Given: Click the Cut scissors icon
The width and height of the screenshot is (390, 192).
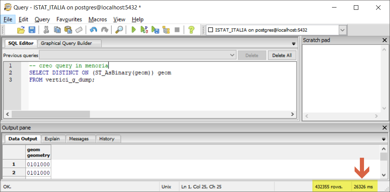Looking at the screenshot, I should 46,30.
